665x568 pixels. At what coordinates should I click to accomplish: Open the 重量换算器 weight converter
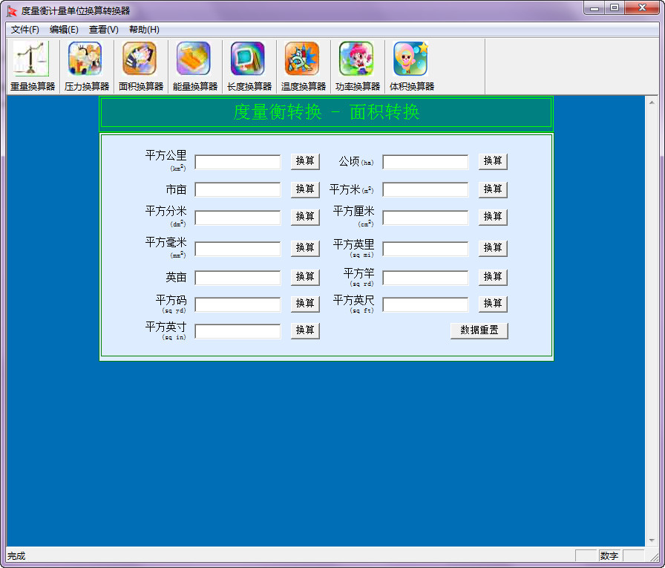click(31, 65)
